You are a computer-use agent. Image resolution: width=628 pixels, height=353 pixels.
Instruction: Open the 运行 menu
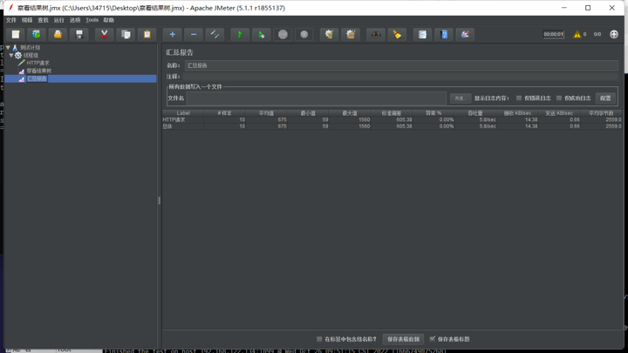[59, 20]
